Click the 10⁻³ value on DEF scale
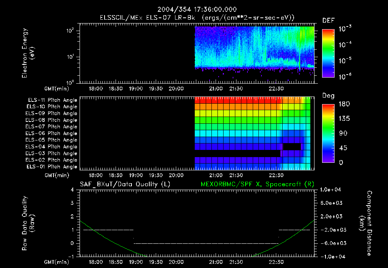 (x=345, y=29)
